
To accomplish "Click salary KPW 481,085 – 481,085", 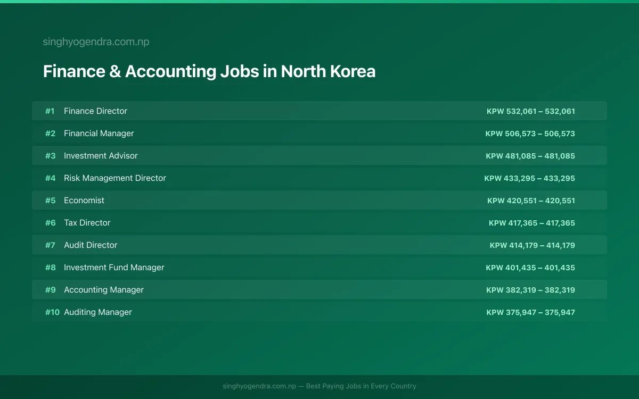I will [x=530, y=156].
